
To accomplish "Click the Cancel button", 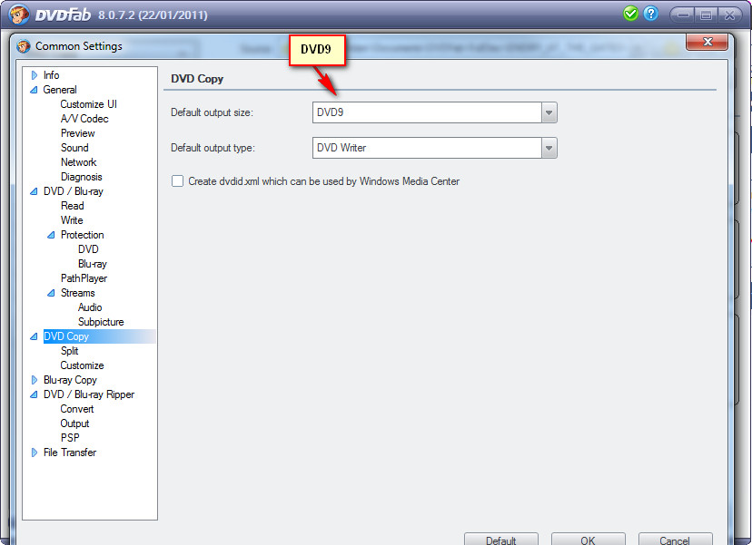I will pyautogui.click(x=675, y=540).
